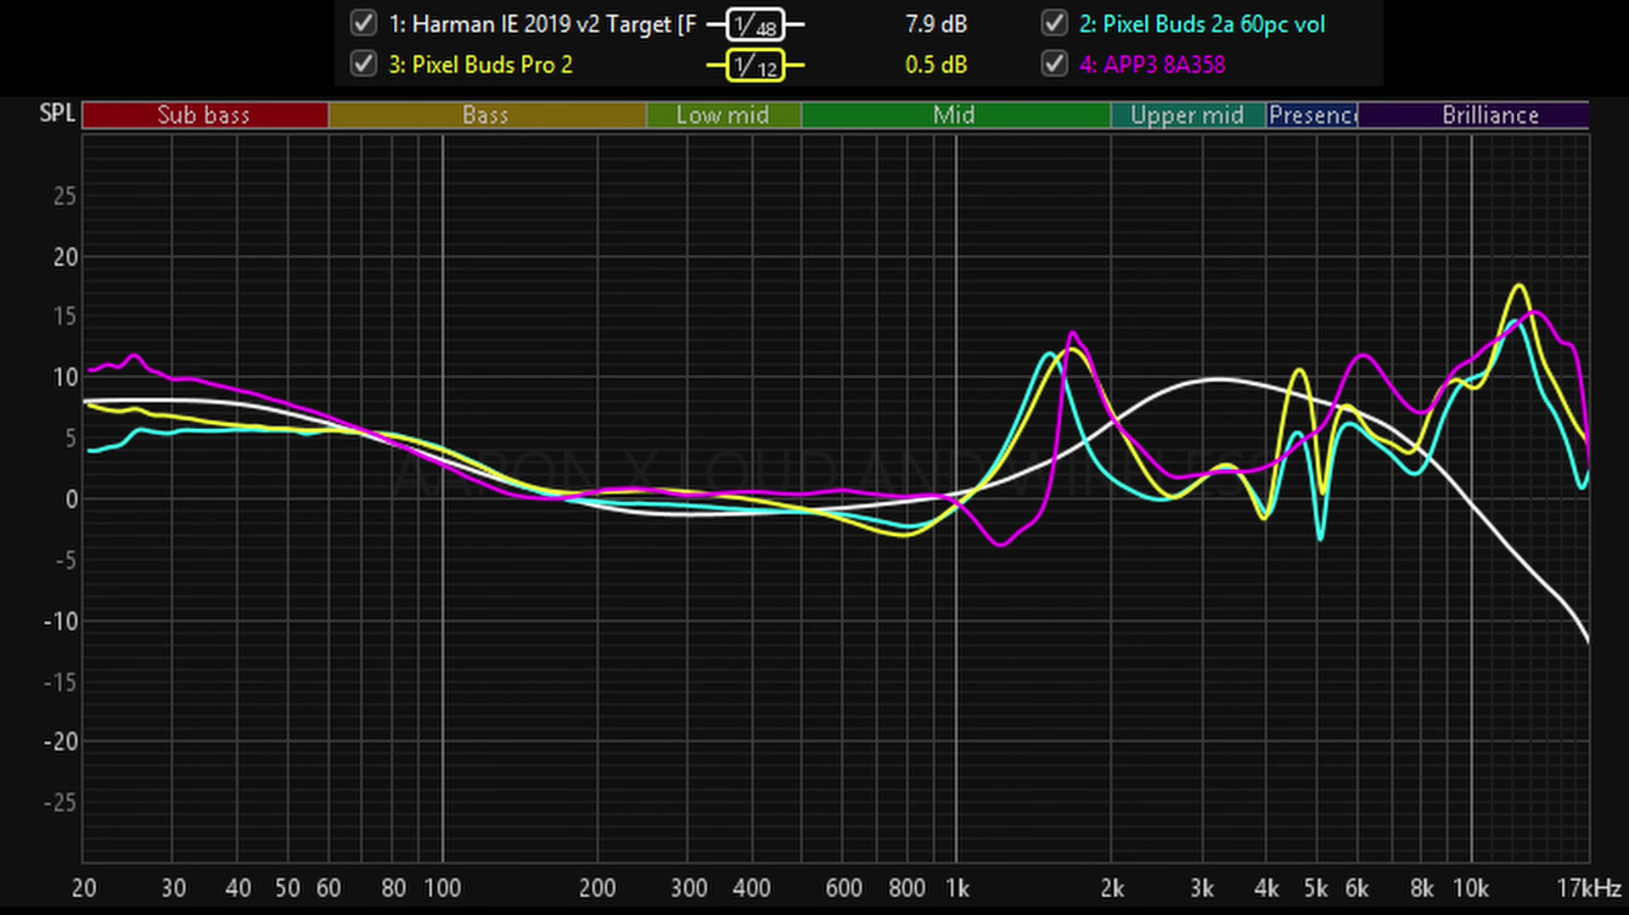Image resolution: width=1629 pixels, height=915 pixels.
Task: Click the 17kHz frequency axis label
Action: (x=1587, y=888)
